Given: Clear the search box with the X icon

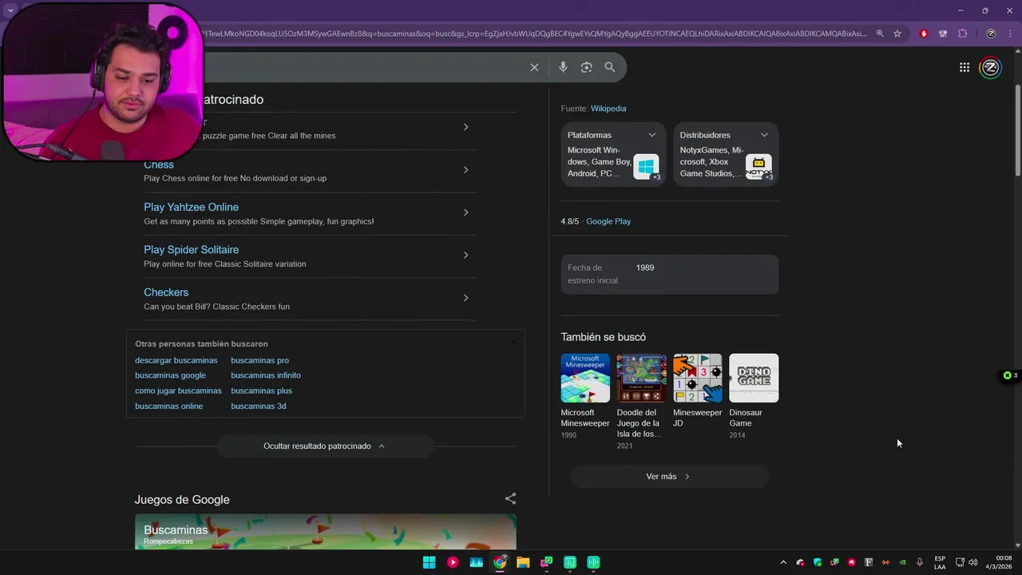Looking at the screenshot, I should point(534,67).
